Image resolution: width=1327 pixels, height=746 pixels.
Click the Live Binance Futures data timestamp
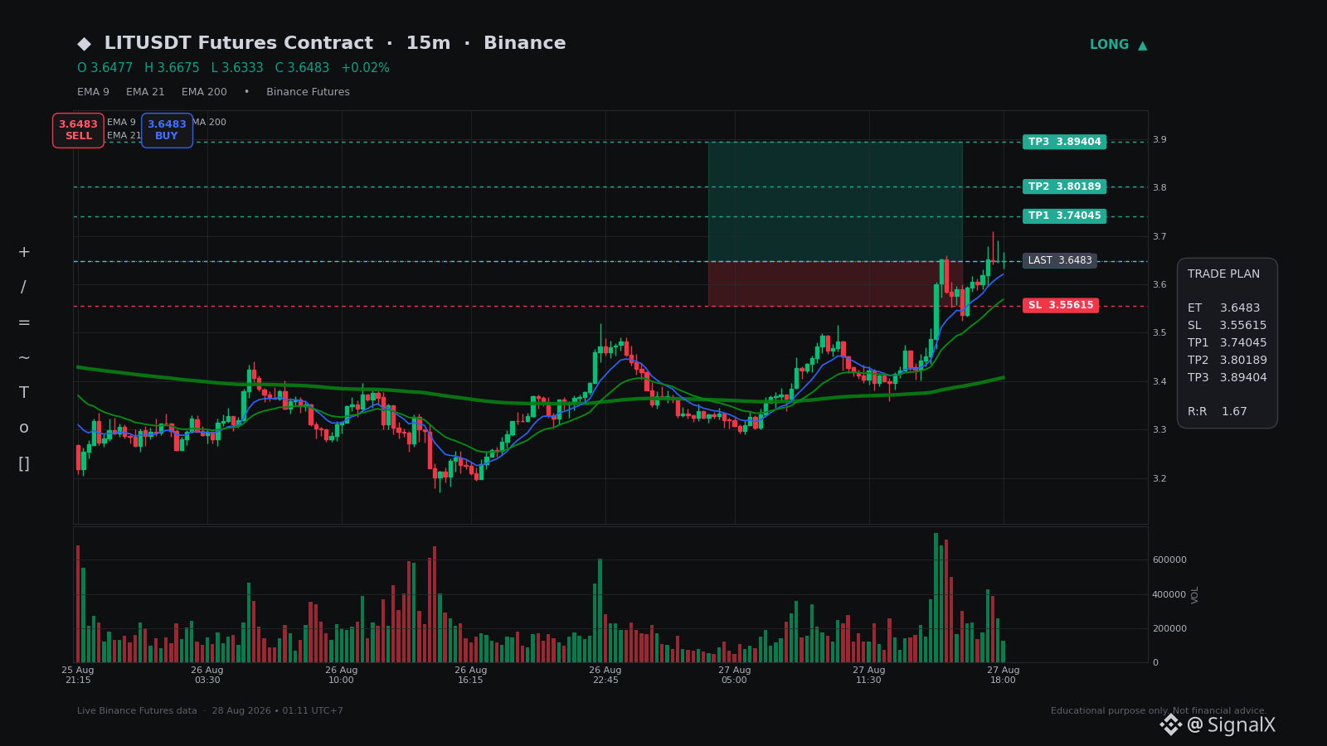[x=210, y=711]
